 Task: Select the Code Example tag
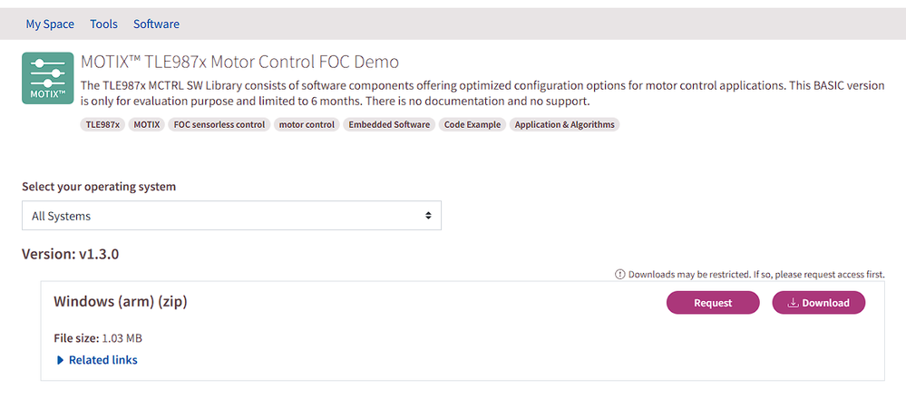(x=472, y=125)
